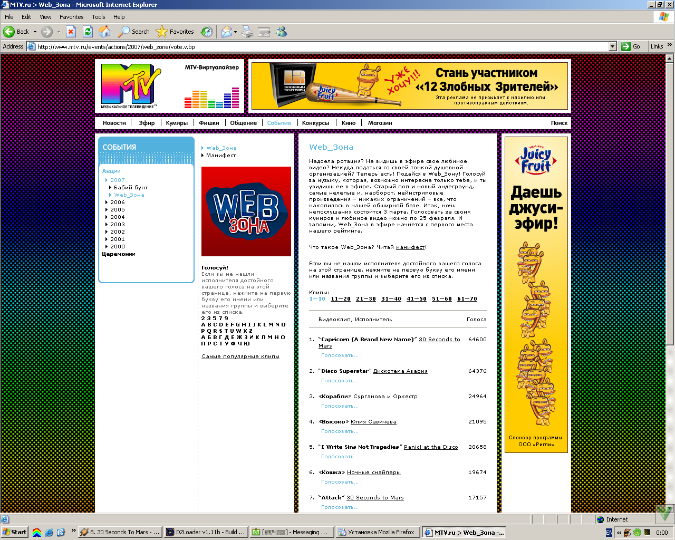This screenshot has width=675, height=540.
Task: Click the vertical scrollbar down arrow
Action: [x=670, y=509]
